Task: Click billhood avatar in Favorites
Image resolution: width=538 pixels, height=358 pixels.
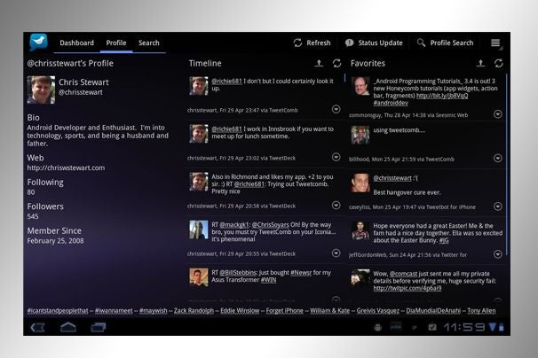Action: tap(360, 135)
